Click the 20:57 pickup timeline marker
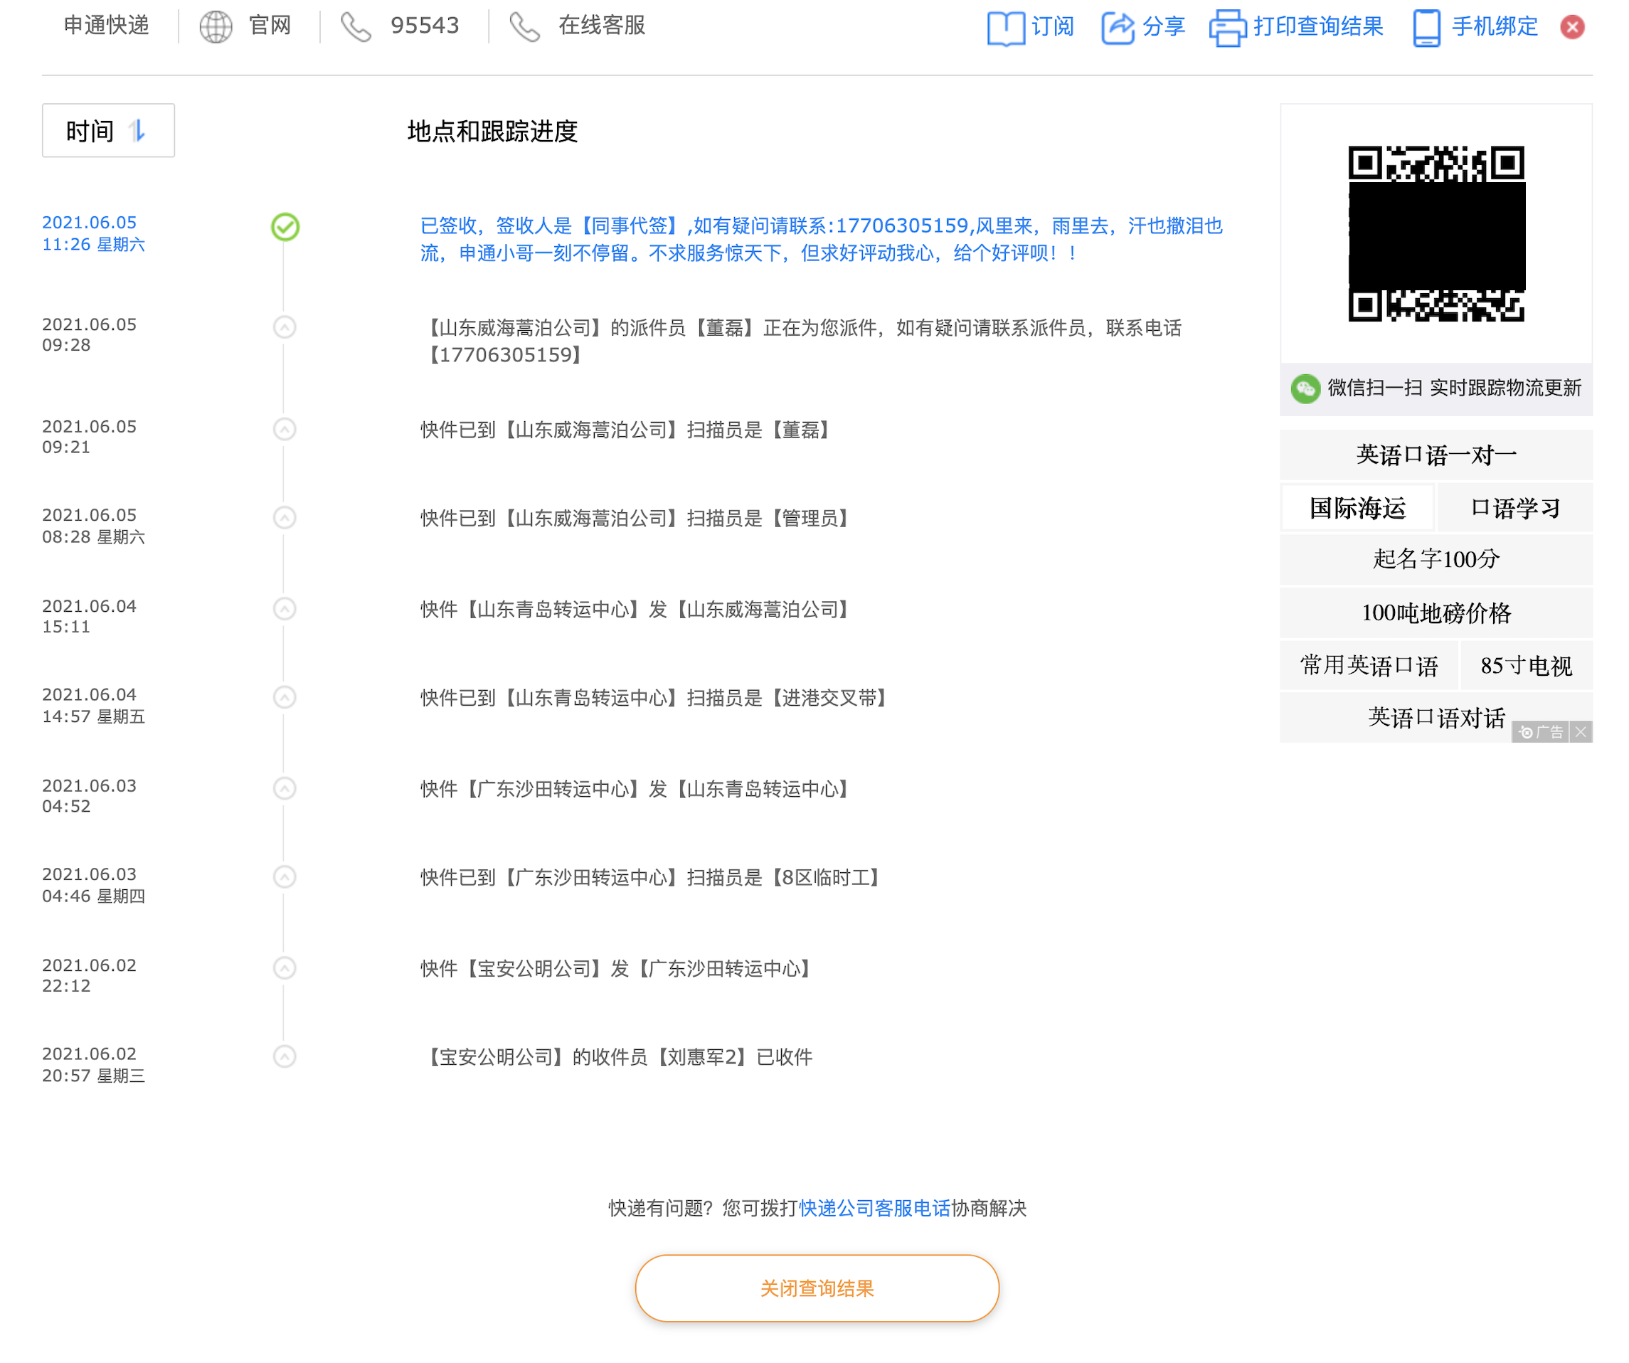 285,1056
